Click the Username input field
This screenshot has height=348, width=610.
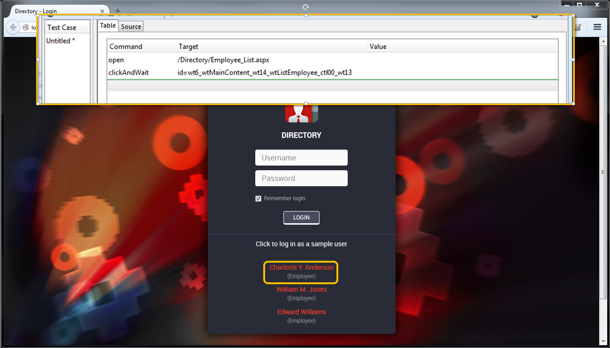301,158
